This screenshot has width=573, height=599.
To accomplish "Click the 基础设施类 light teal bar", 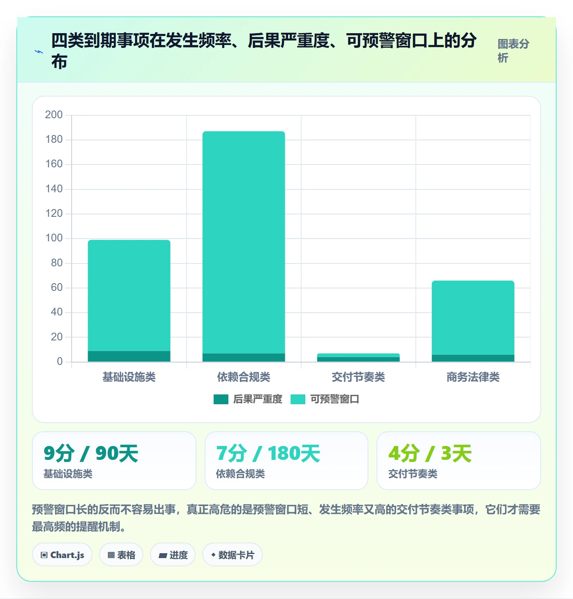I will coord(129,295).
